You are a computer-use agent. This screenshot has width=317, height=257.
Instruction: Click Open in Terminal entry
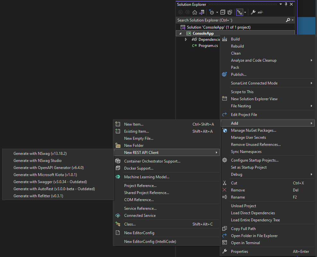click(x=268, y=243)
